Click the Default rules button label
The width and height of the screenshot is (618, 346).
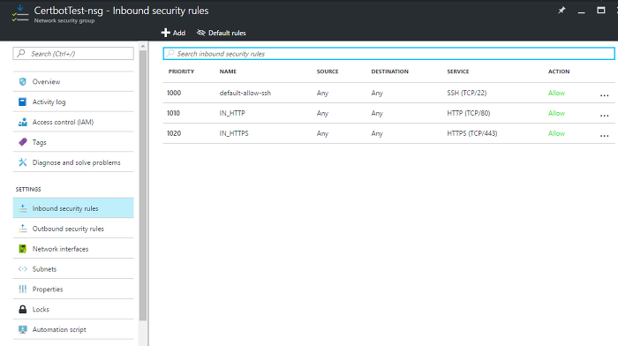[x=227, y=34]
